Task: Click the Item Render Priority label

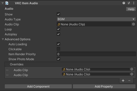Action: pos(22,54)
